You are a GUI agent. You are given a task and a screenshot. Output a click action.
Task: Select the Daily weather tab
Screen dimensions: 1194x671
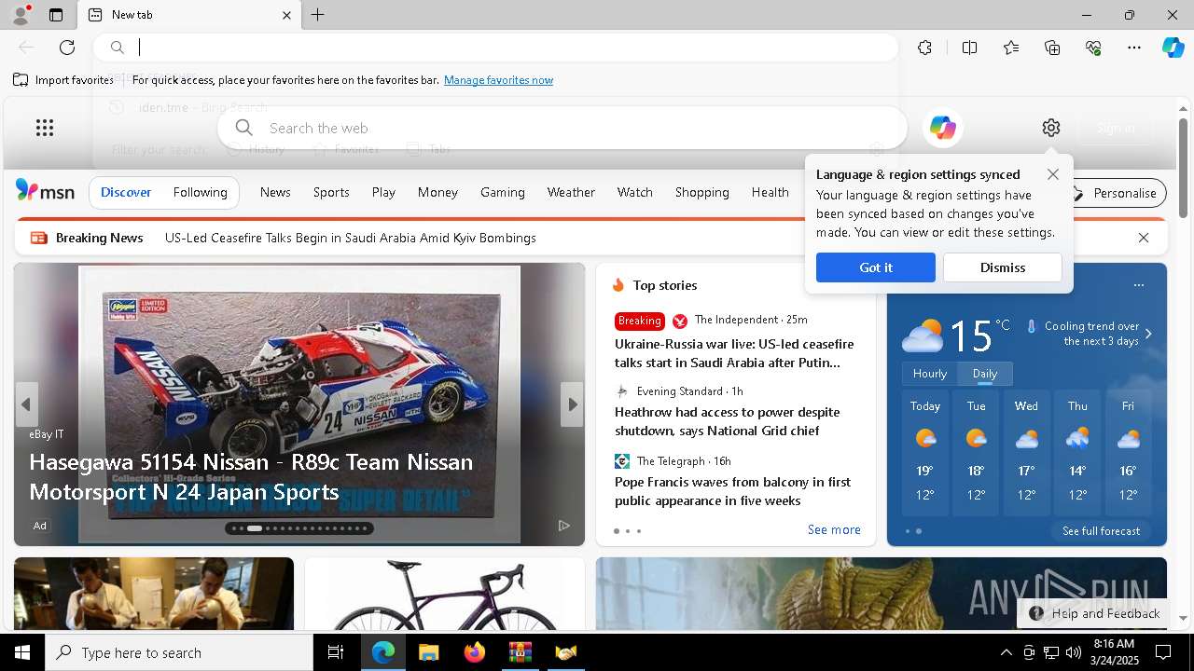tap(985, 374)
